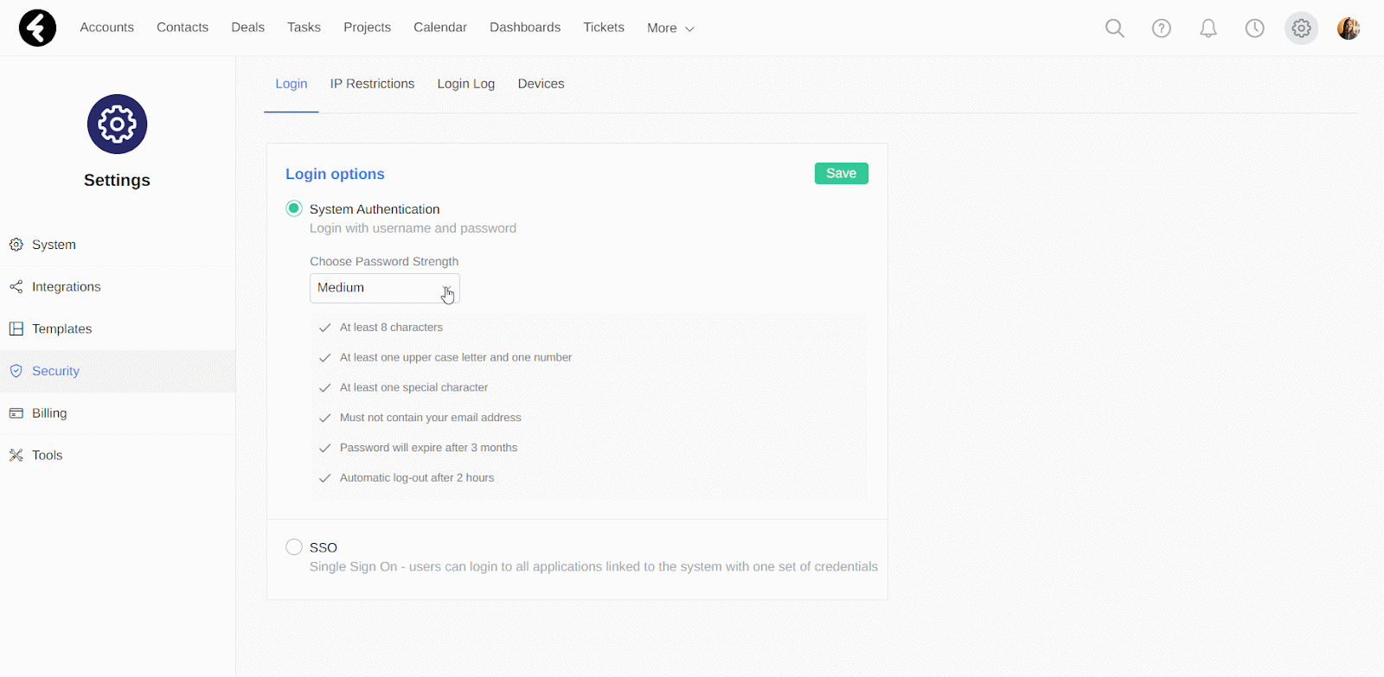Click the settings gear icon in top bar
The width and height of the screenshot is (1384, 677).
click(x=1301, y=29)
